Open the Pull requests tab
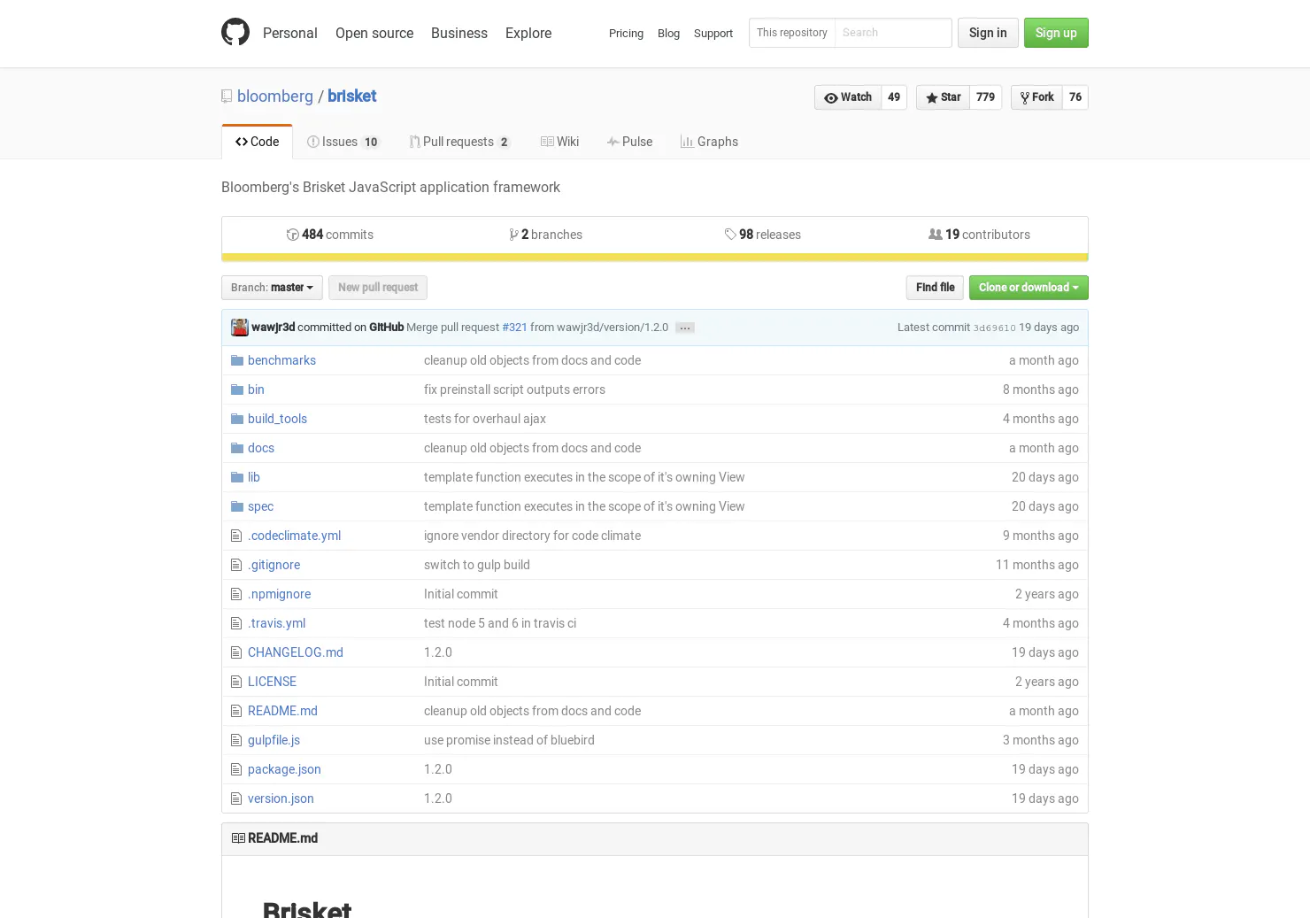The image size is (1310, 918). pos(460,142)
